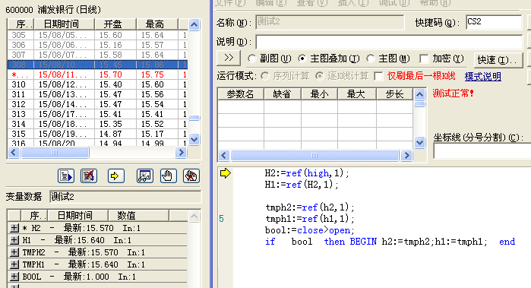Open the 模式说明 link
Screen dimensions: 531x288
click(483, 77)
